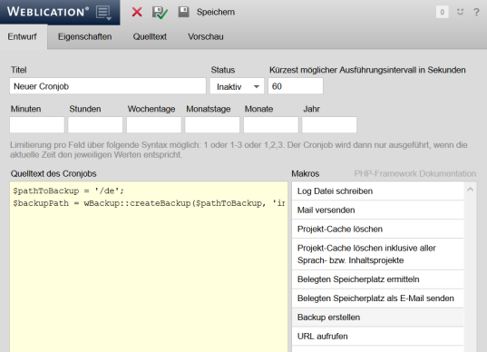Click the Weblication logo

pos(48,12)
